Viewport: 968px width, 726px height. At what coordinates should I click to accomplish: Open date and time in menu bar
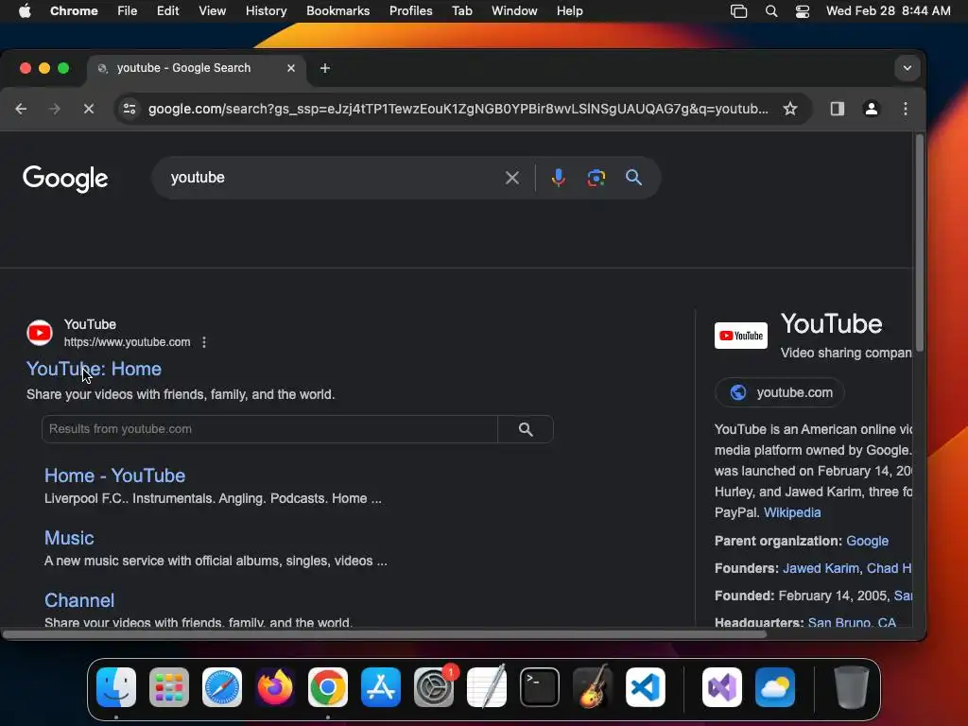(888, 10)
